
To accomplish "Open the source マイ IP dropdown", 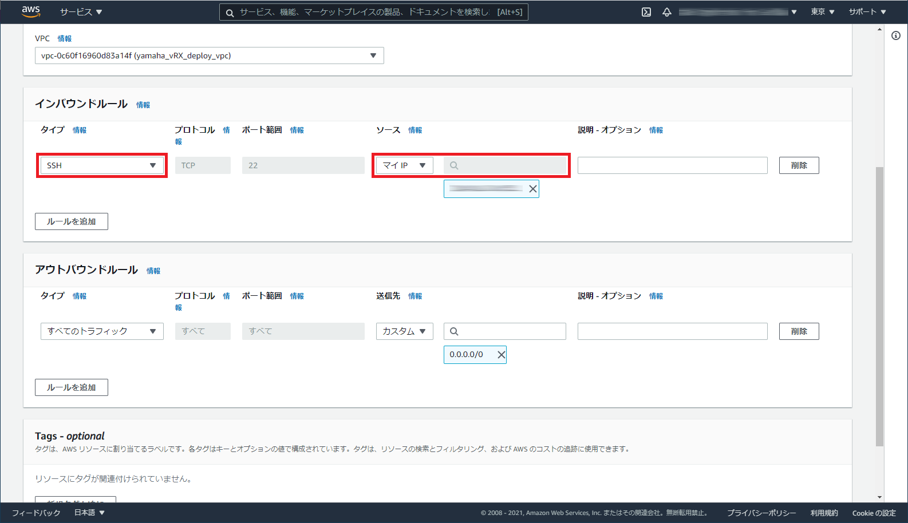I will coord(404,165).
